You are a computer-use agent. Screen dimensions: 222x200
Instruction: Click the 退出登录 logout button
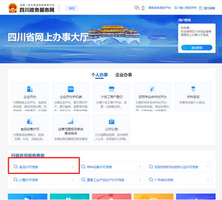(x=196, y=48)
